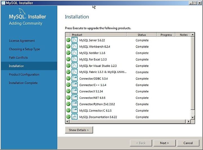Click green checkmark beside MySQL Server 5.6.22
203x150 pixels.
click(x=68, y=40)
